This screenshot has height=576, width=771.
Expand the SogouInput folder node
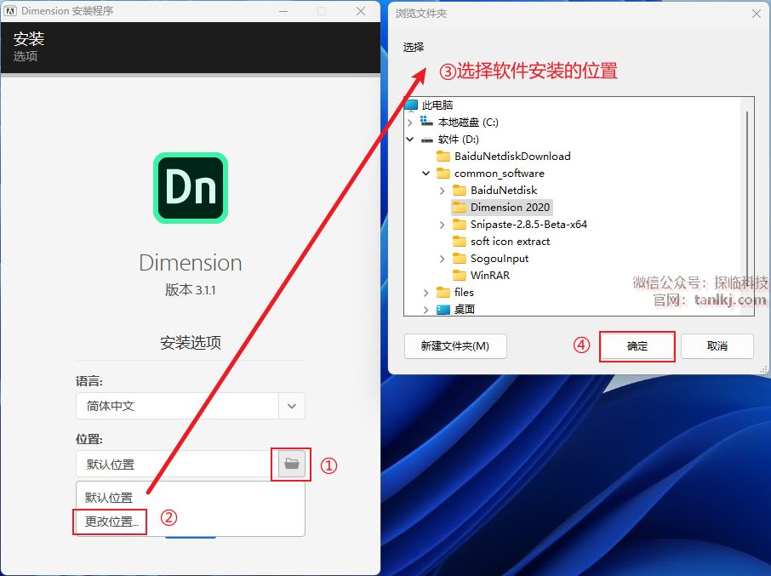click(x=442, y=259)
